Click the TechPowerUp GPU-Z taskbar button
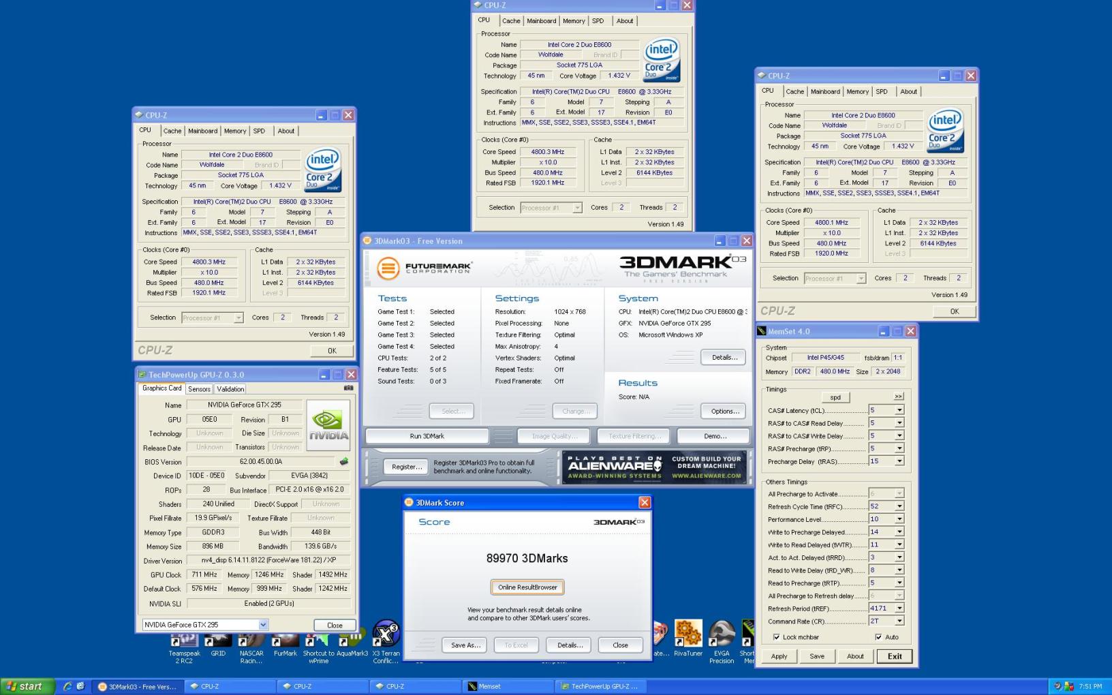This screenshot has width=1112, height=695. [x=601, y=686]
